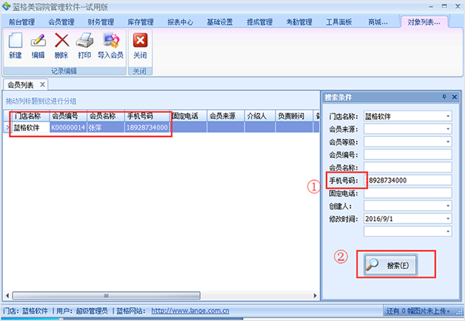Open the www.lange.com.cn website link
This screenshot has width=465, height=321.
point(190,311)
